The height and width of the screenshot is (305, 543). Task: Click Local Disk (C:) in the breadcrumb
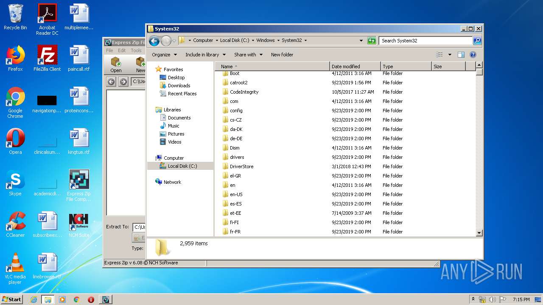235,41
